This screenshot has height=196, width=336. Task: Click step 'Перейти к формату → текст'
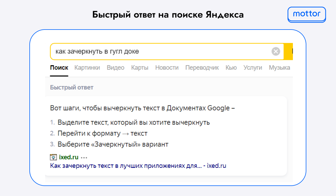tap(102, 133)
